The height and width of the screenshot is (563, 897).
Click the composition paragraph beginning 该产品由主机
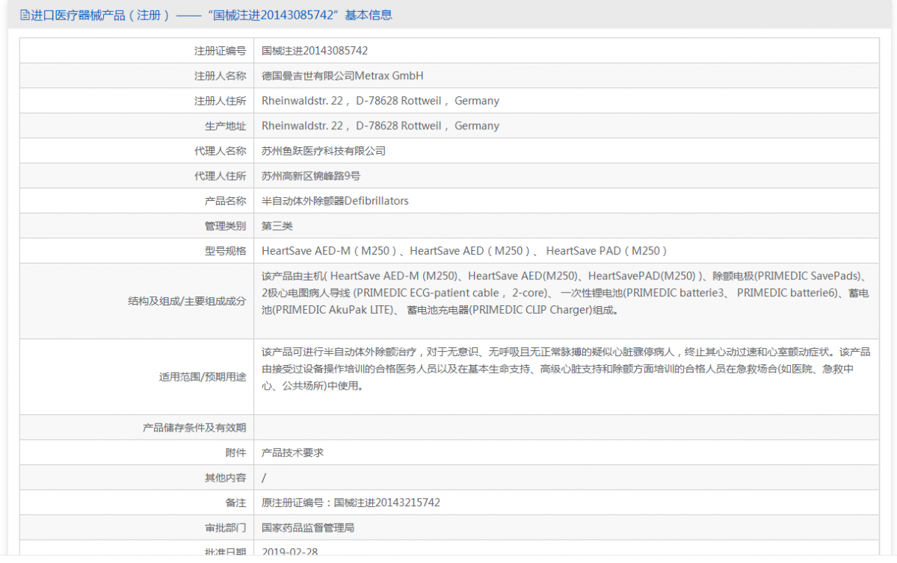tap(566, 293)
